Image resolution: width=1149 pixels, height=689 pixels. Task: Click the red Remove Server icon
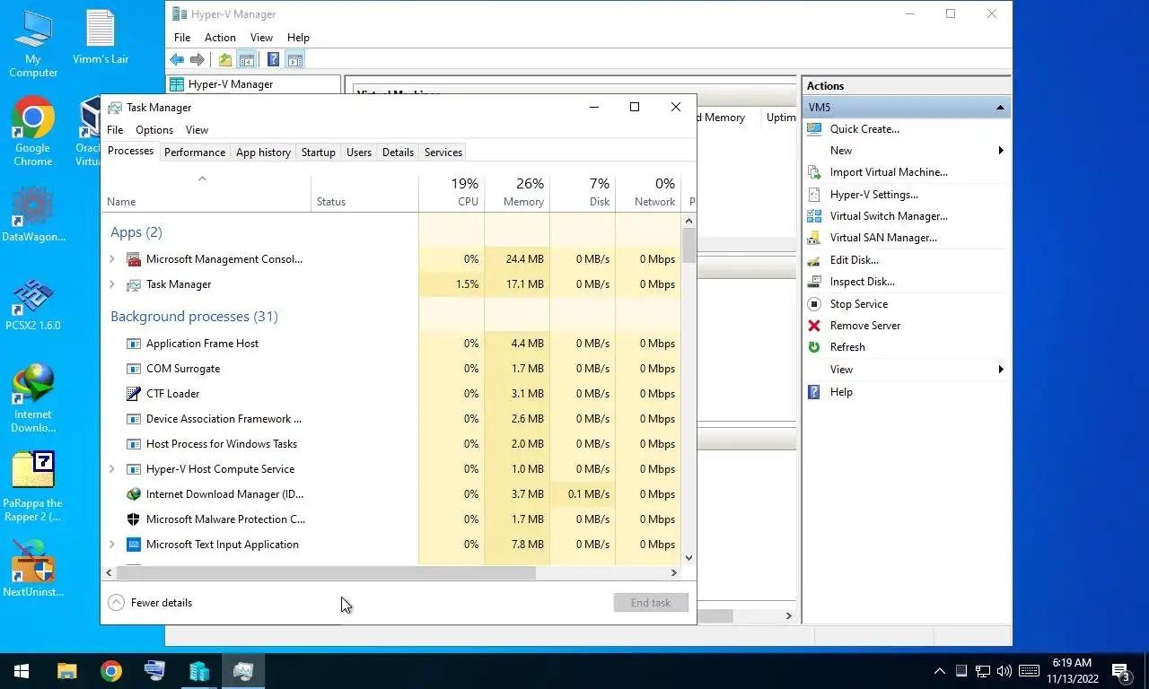(814, 326)
